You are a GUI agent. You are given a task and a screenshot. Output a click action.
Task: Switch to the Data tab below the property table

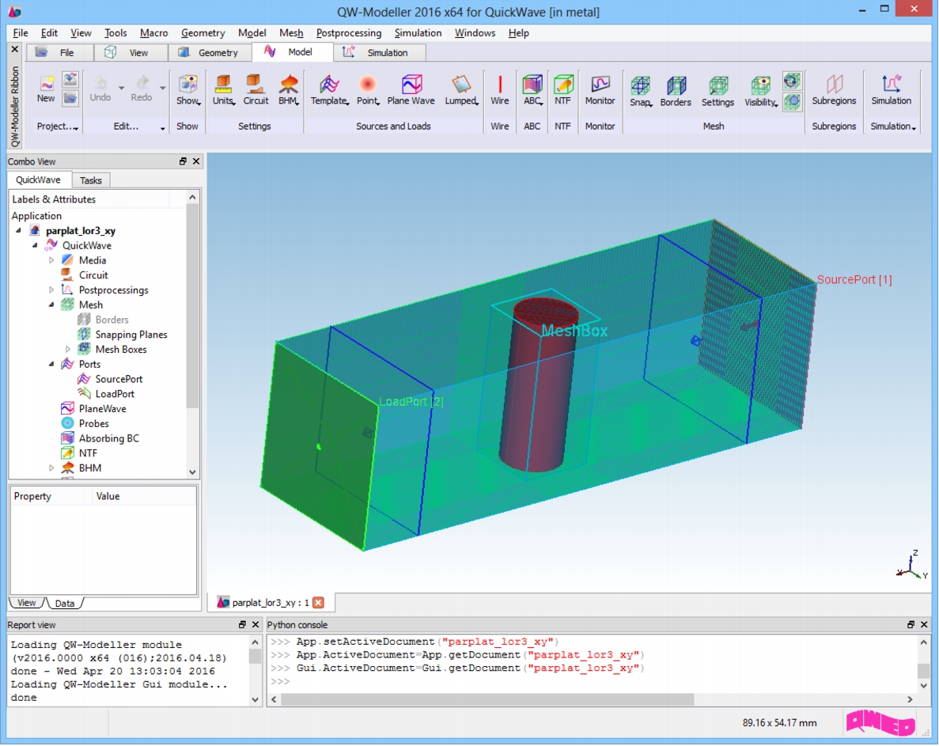tap(65, 603)
